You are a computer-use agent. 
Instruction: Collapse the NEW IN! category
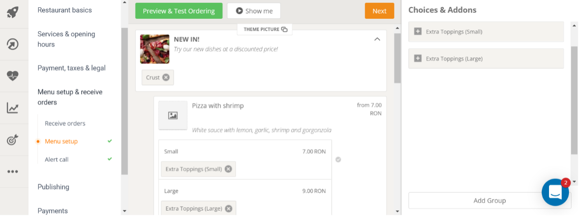point(377,39)
